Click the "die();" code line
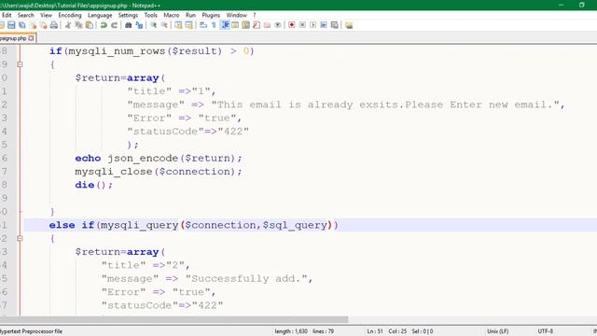The image size is (597, 336). [x=93, y=185]
